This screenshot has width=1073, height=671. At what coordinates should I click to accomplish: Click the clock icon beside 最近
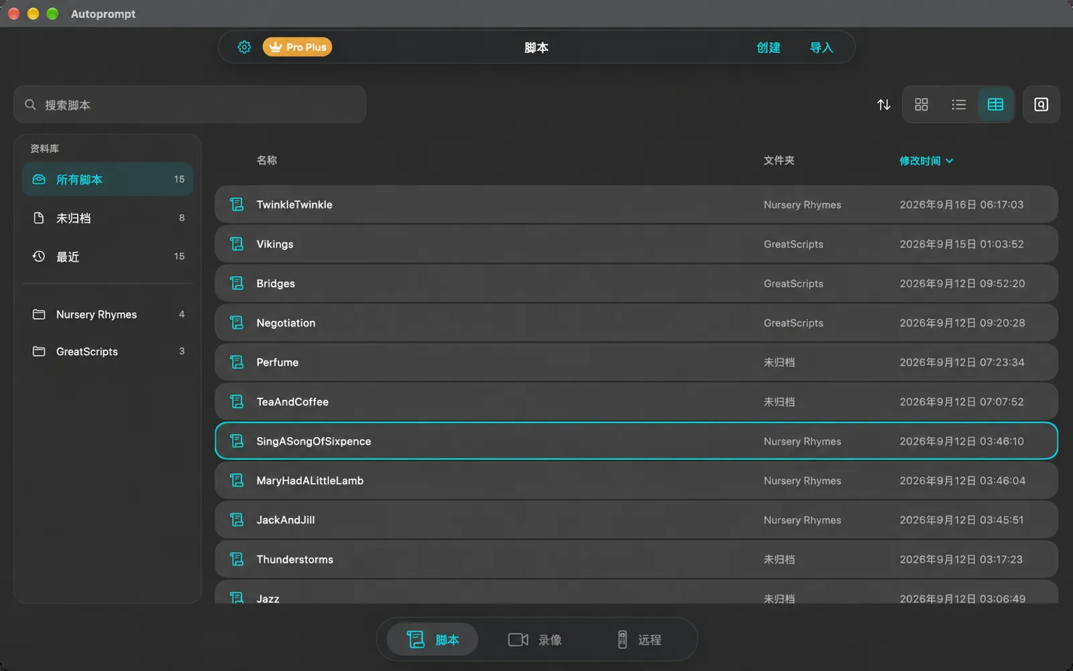tap(39, 256)
